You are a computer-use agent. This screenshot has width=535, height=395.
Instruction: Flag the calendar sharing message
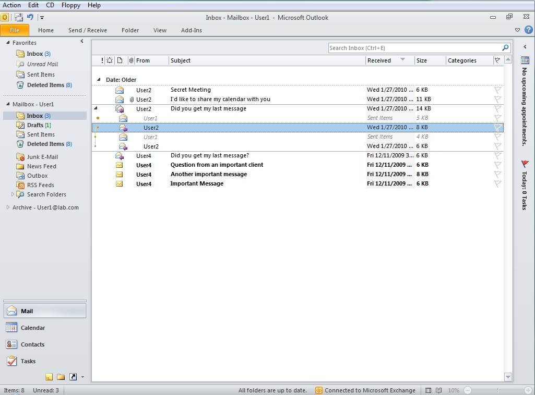[x=498, y=99]
